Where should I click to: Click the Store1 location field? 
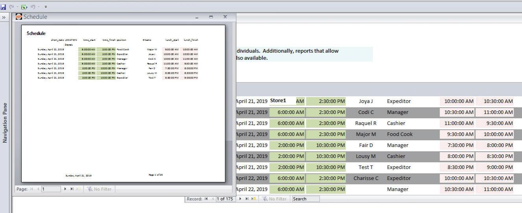coord(283,101)
